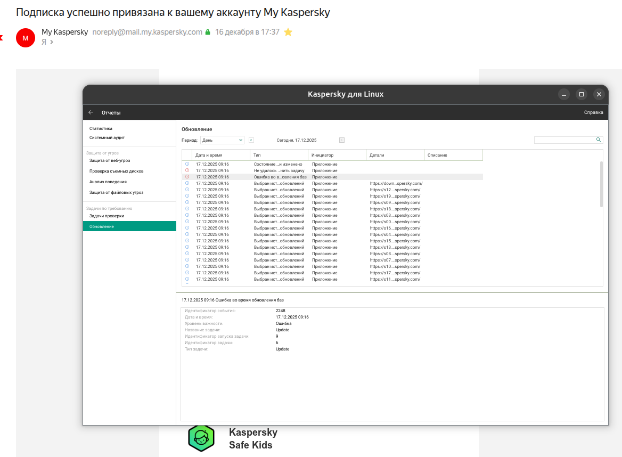Expand recipient details next to Я

pyautogui.click(x=52, y=42)
